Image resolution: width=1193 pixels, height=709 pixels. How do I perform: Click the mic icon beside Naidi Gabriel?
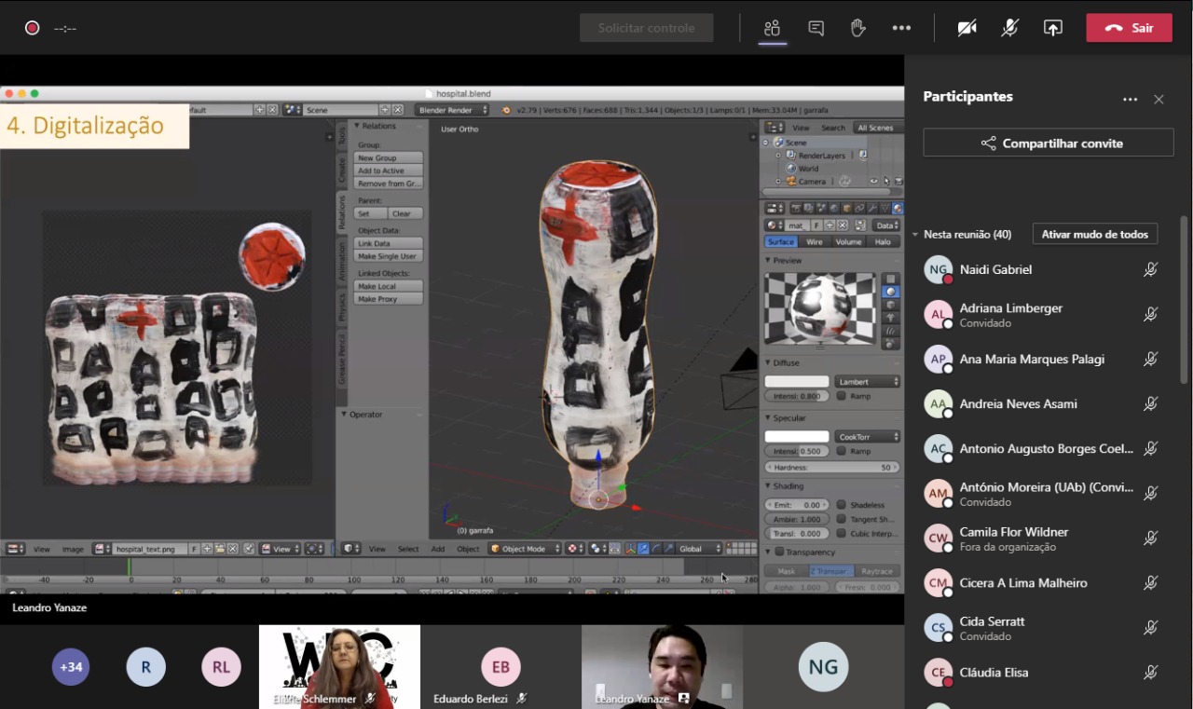click(x=1151, y=269)
